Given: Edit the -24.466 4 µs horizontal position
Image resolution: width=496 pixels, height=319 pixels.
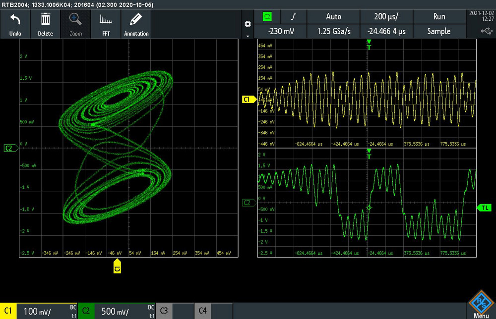Looking at the screenshot, I should coord(386,31).
